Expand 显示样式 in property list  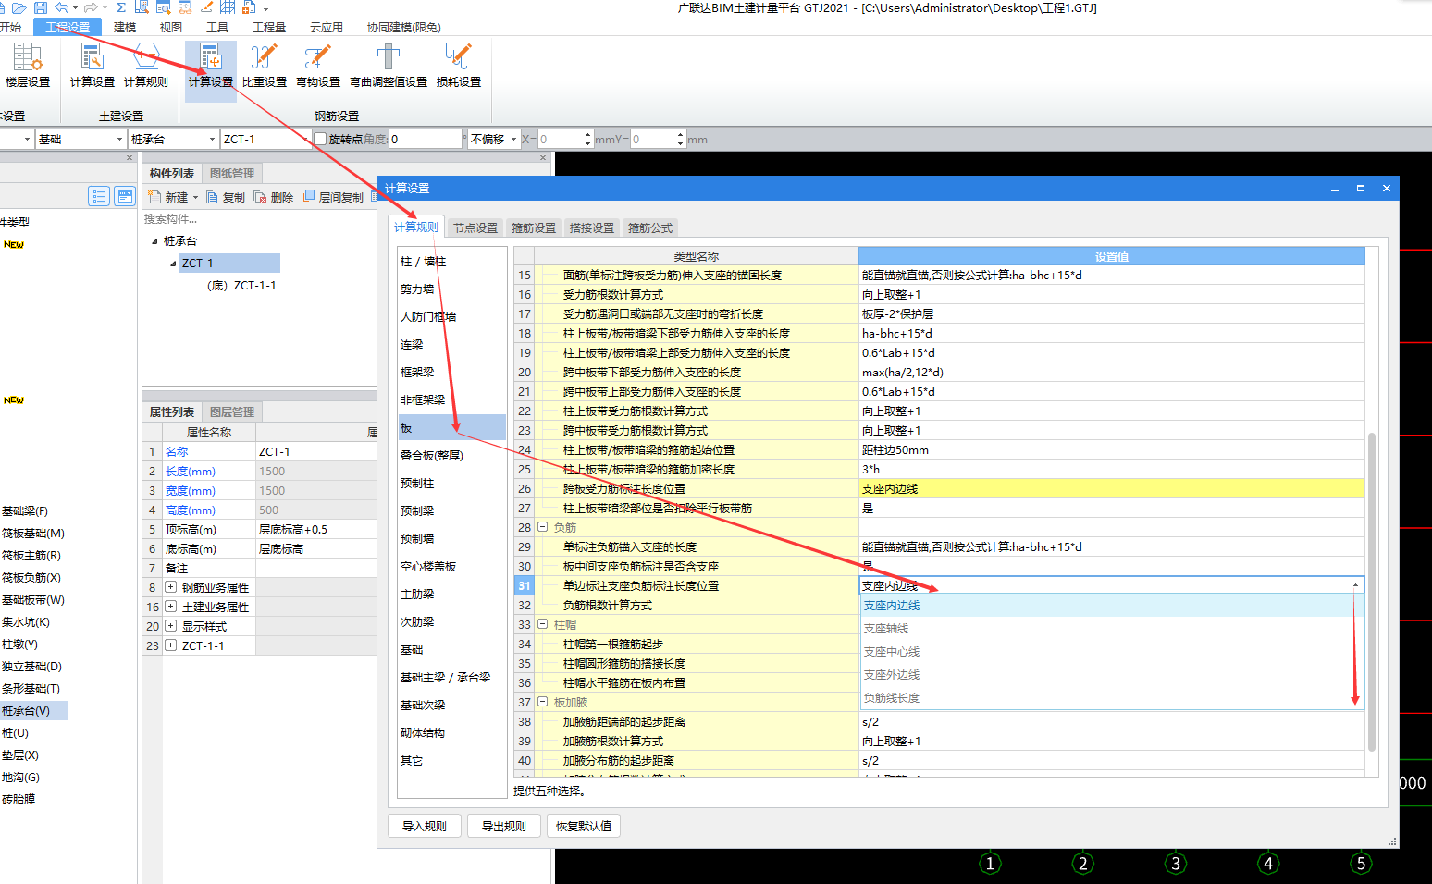[x=171, y=626]
